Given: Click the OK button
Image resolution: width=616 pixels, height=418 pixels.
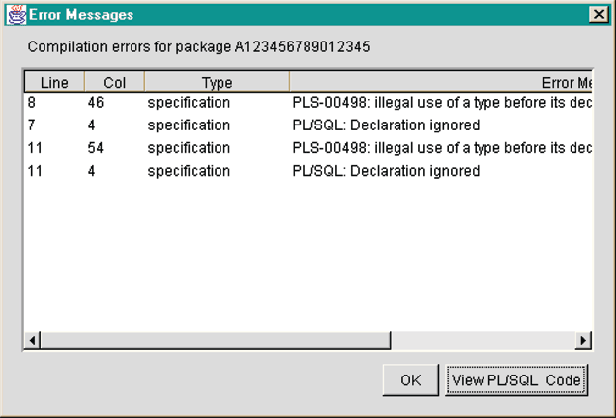Looking at the screenshot, I should 410,379.
